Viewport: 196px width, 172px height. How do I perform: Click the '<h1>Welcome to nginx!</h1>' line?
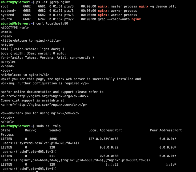tap(25, 75)
